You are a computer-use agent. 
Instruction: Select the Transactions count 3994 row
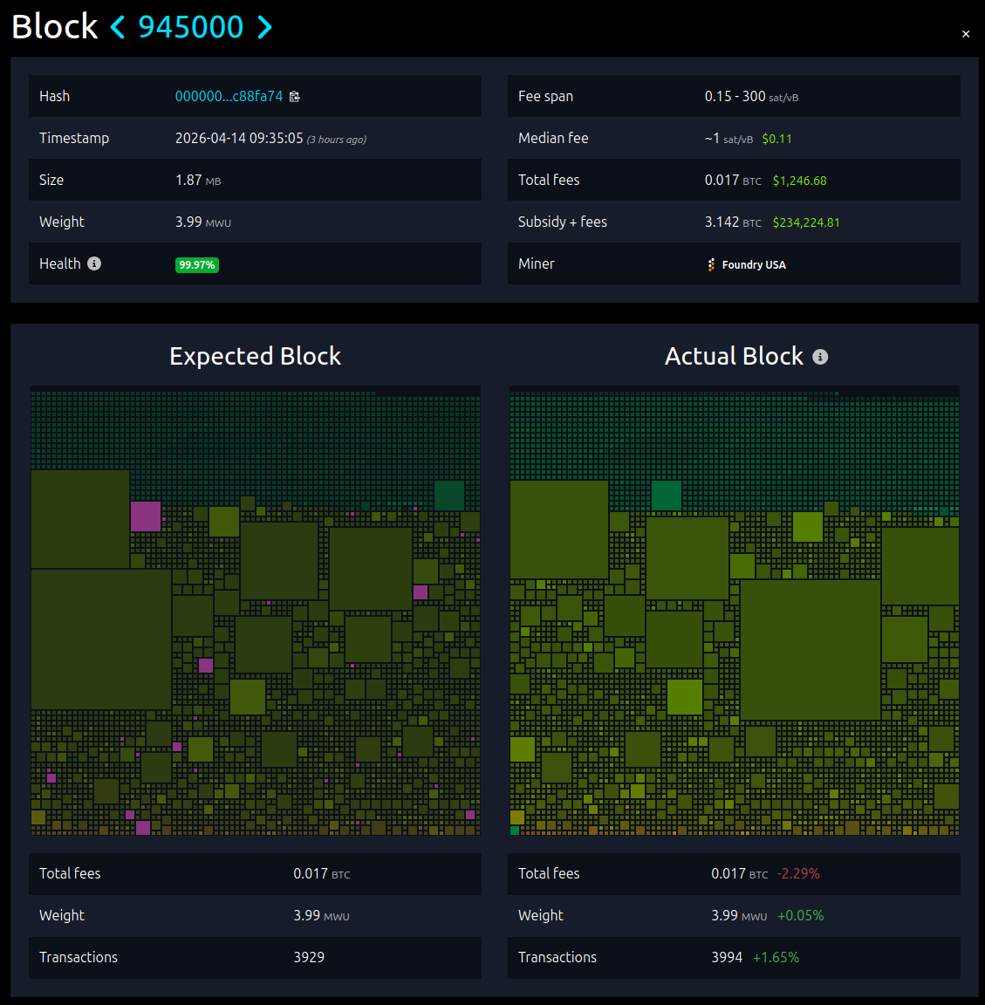coord(727,957)
